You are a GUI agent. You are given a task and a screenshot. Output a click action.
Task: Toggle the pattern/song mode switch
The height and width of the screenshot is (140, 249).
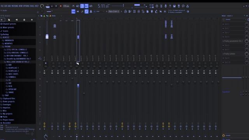click(x=47, y=6)
